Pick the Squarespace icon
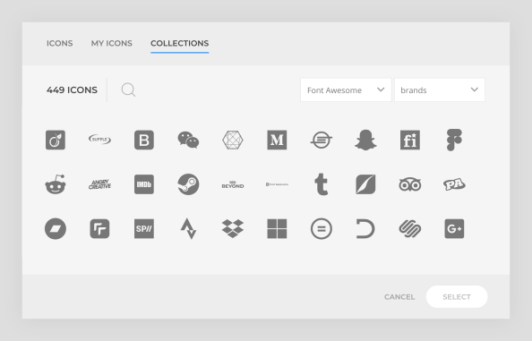 [410, 228]
